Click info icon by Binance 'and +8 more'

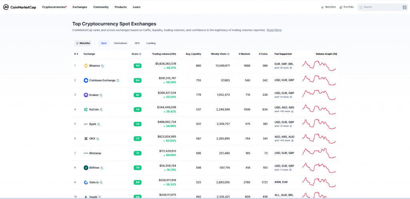(291, 68)
